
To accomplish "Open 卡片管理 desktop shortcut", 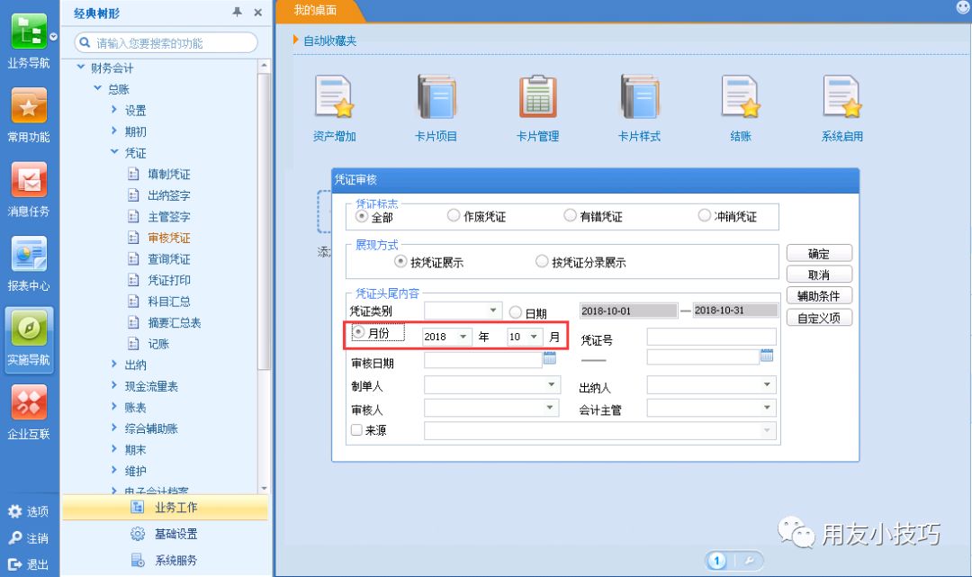I will [537, 108].
